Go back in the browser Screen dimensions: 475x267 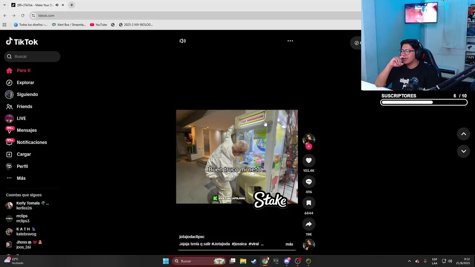point(5,16)
